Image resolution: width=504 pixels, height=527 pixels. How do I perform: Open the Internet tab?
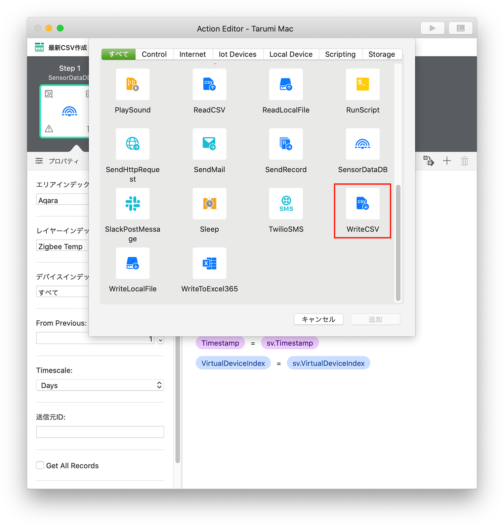click(193, 54)
